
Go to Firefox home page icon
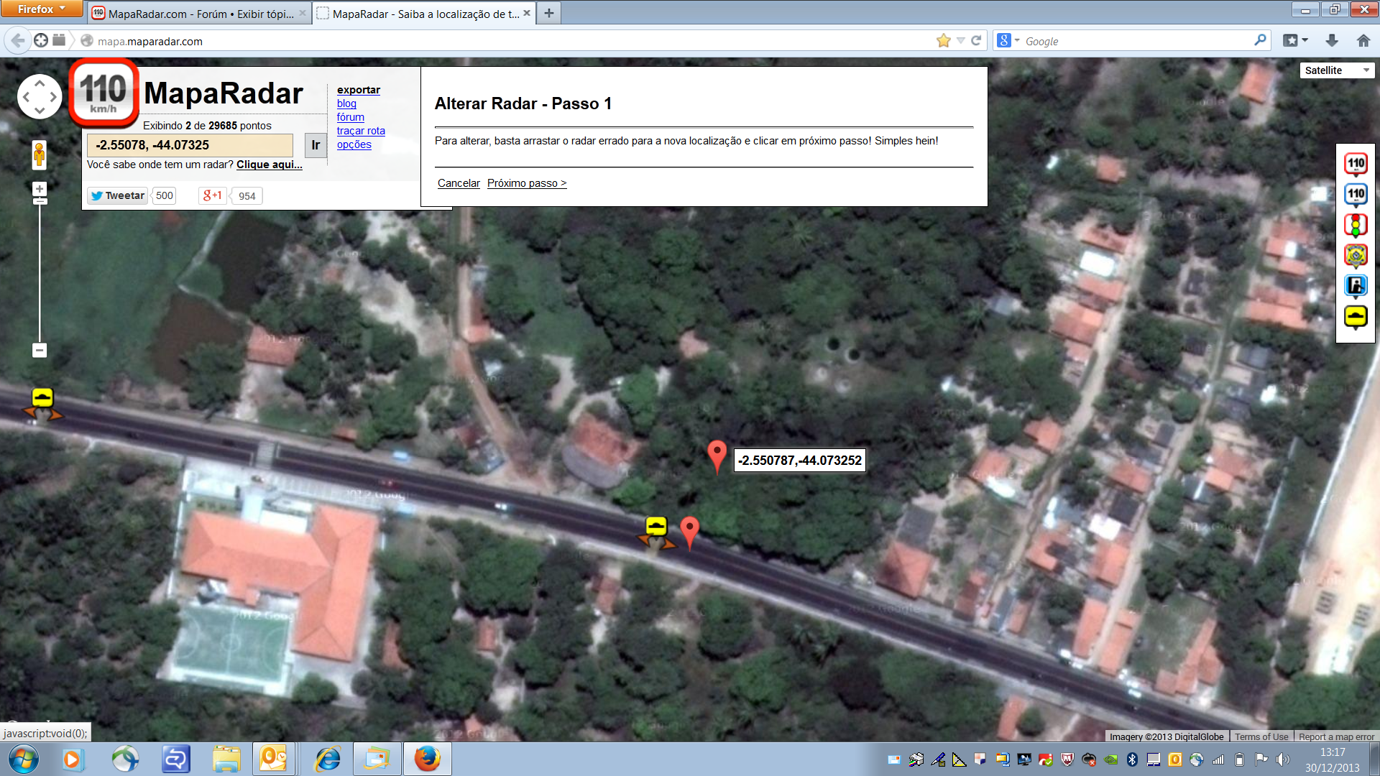tap(1363, 41)
